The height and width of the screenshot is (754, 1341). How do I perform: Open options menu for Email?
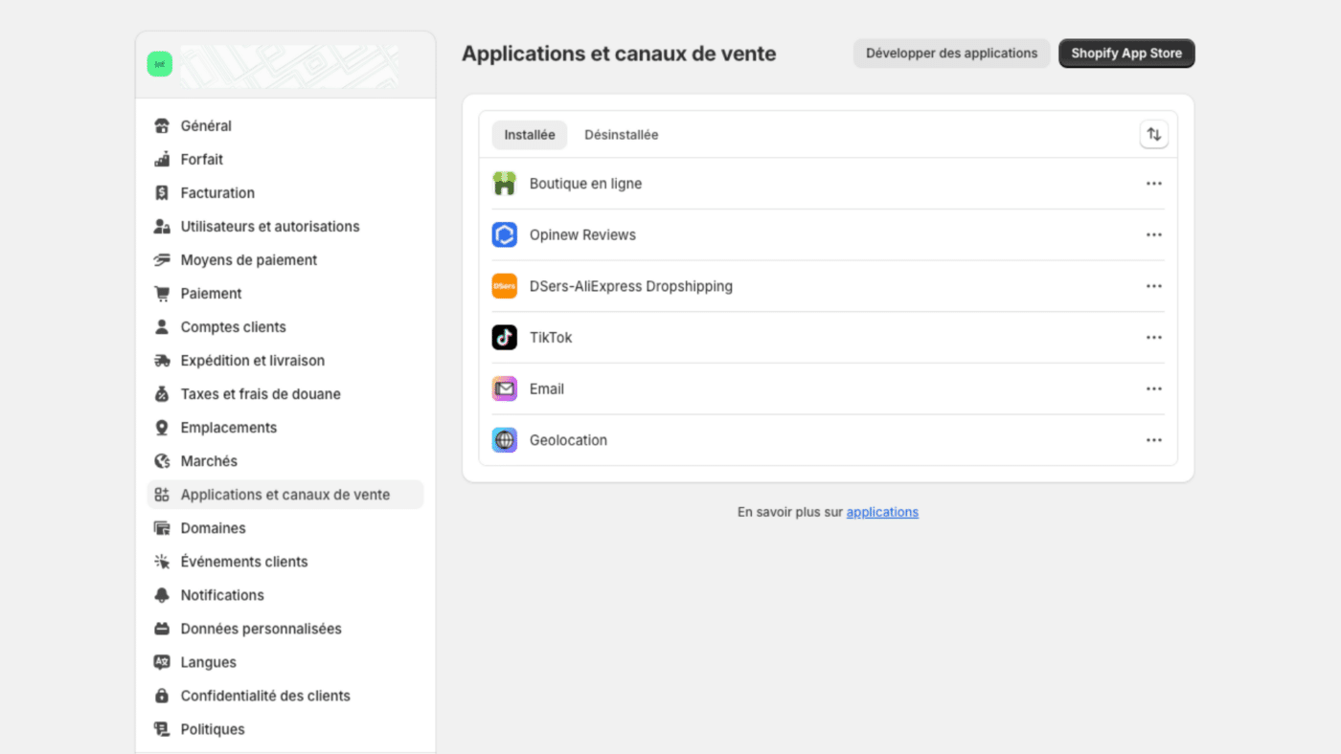pos(1154,388)
